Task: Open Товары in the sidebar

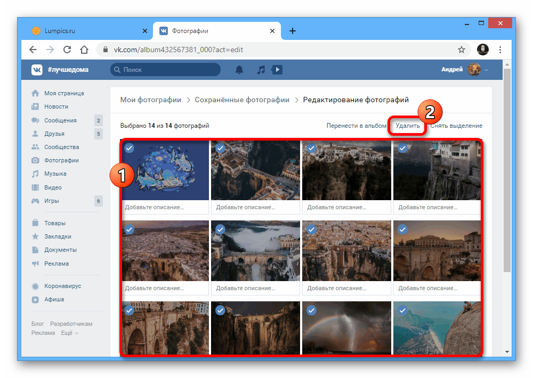Action: 55,223
